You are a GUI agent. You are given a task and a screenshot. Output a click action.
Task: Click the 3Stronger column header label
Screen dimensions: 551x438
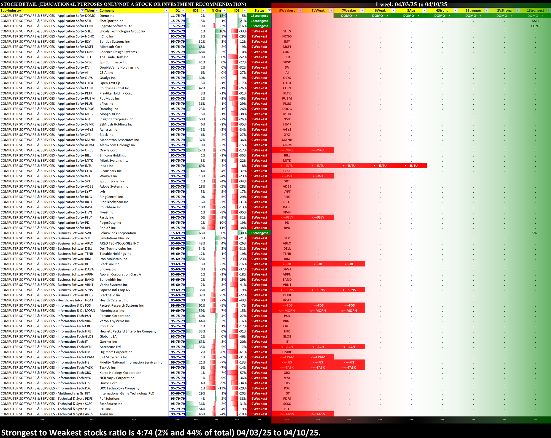(x=473, y=10)
